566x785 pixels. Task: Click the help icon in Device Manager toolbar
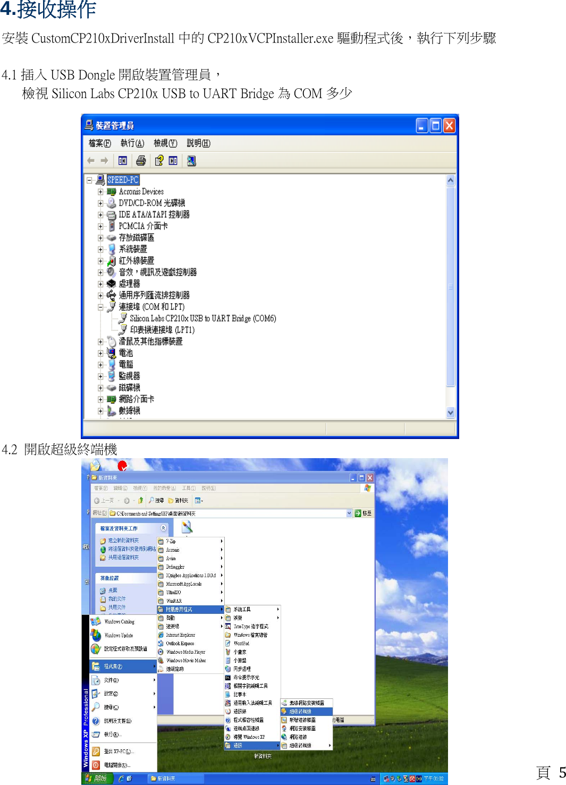click(x=158, y=161)
